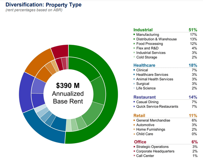The image size is (203, 161).
Task: Click the Manufacturing legend color swatch
Action: click(x=134, y=35)
